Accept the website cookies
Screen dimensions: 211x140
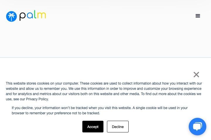(93, 127)
